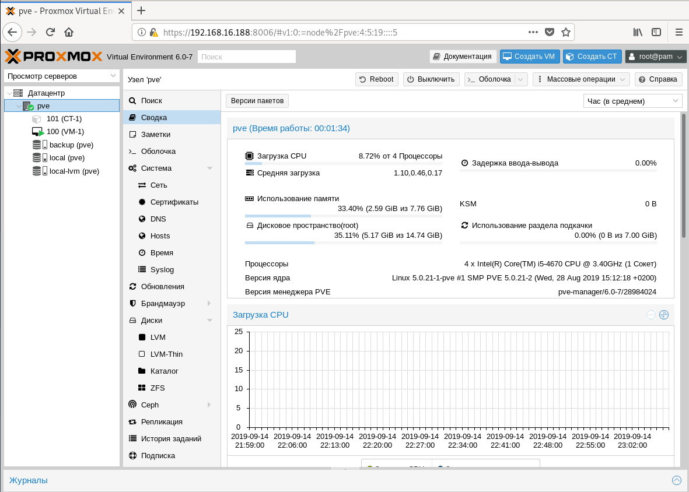Select the 100 (VM-1) virtual machine
689x492 pixels.
click(65, 131)
